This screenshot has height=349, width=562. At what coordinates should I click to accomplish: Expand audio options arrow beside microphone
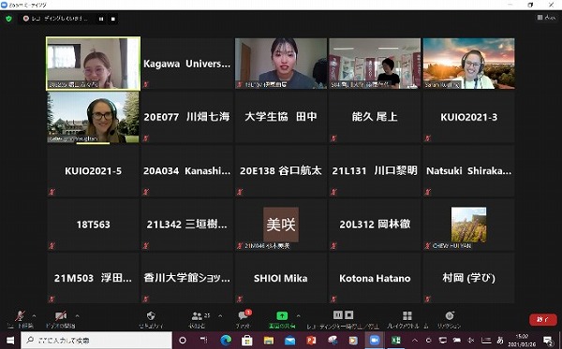(34, 315)
